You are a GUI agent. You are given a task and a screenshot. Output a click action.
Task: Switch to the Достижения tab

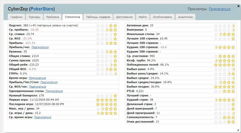[124, 17]
